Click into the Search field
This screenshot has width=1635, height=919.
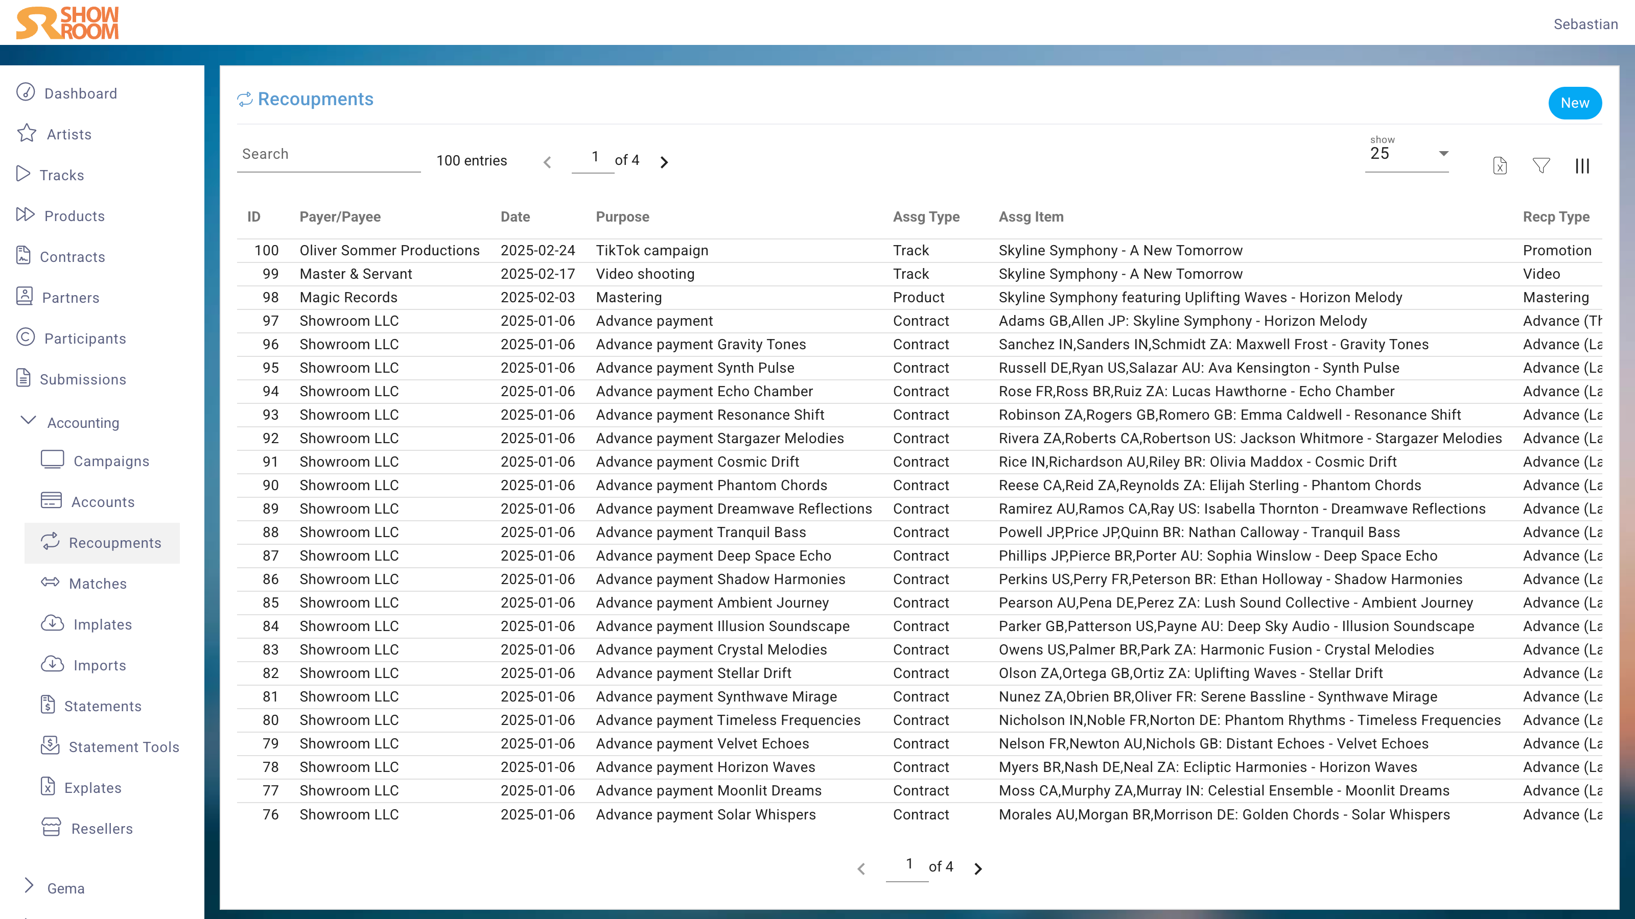pyautogui.click(x=328, y=155)
